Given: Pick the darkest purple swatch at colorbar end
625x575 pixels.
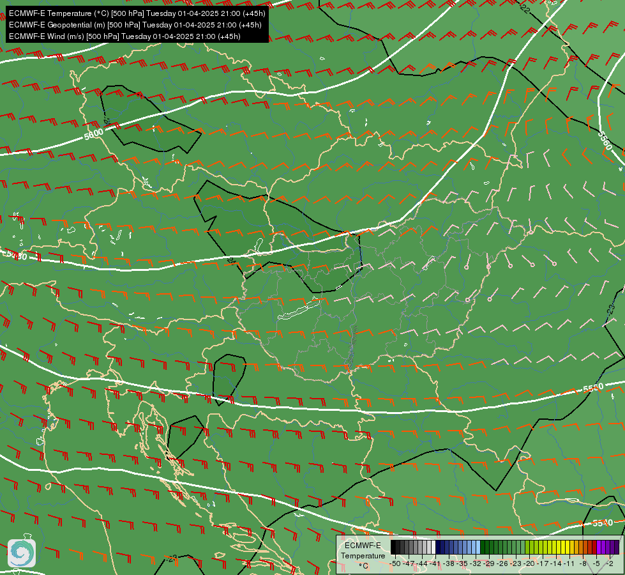Looking at the screenshot, I should pyautogui.click(x=617, y=547).
